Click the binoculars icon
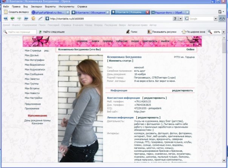Screen dimensions: 228x168 (222, 19)
